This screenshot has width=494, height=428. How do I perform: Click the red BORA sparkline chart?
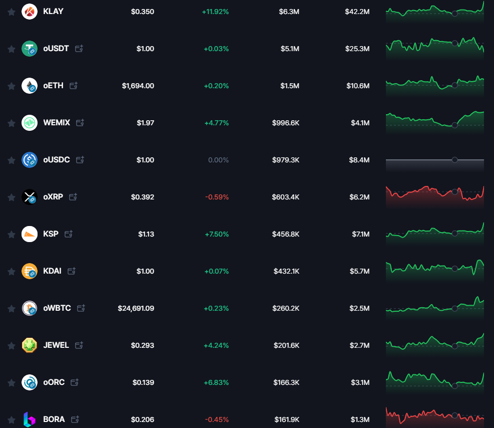click(x=435, y=417)
